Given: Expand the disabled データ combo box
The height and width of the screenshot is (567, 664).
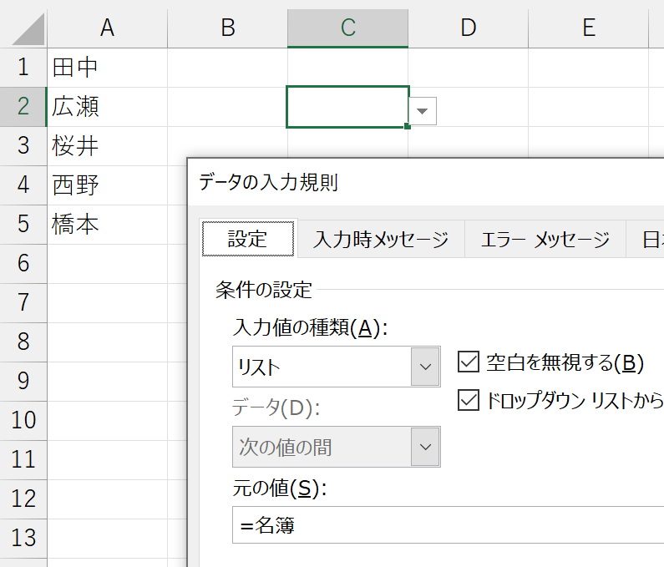Looking at the screenshot, I should 426,447.
